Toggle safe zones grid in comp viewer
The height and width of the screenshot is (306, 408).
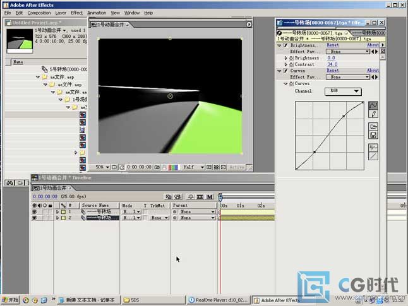coord(114,167)
